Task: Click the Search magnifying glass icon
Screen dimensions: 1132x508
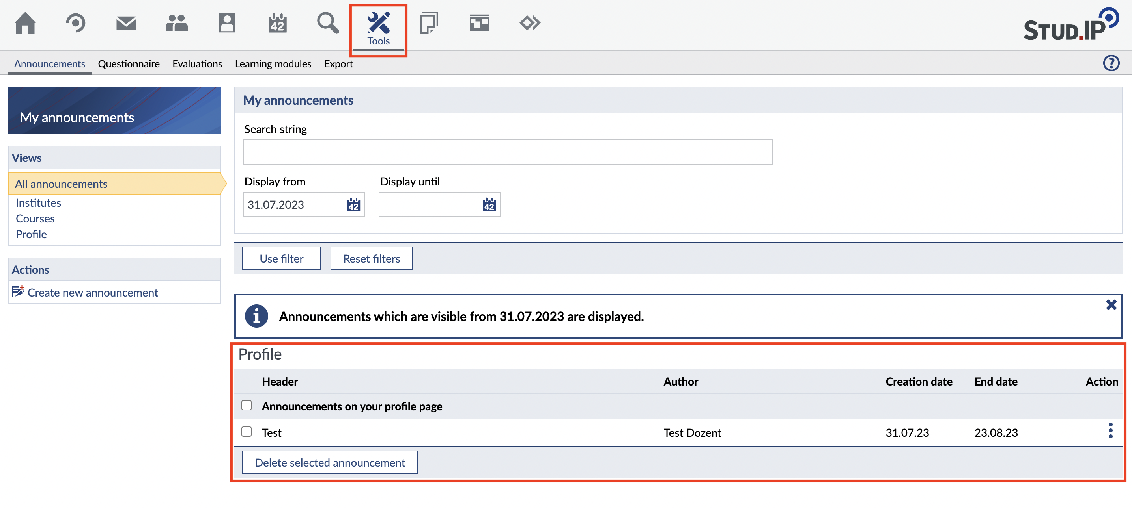Action: tap(328, 23)
